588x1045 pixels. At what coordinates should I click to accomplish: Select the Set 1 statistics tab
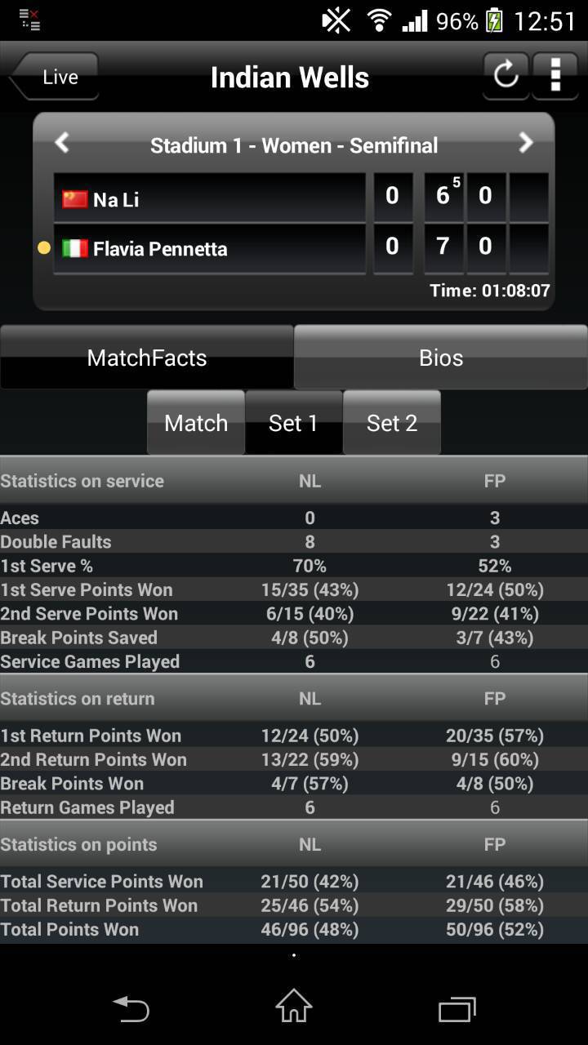coord(293,423)
